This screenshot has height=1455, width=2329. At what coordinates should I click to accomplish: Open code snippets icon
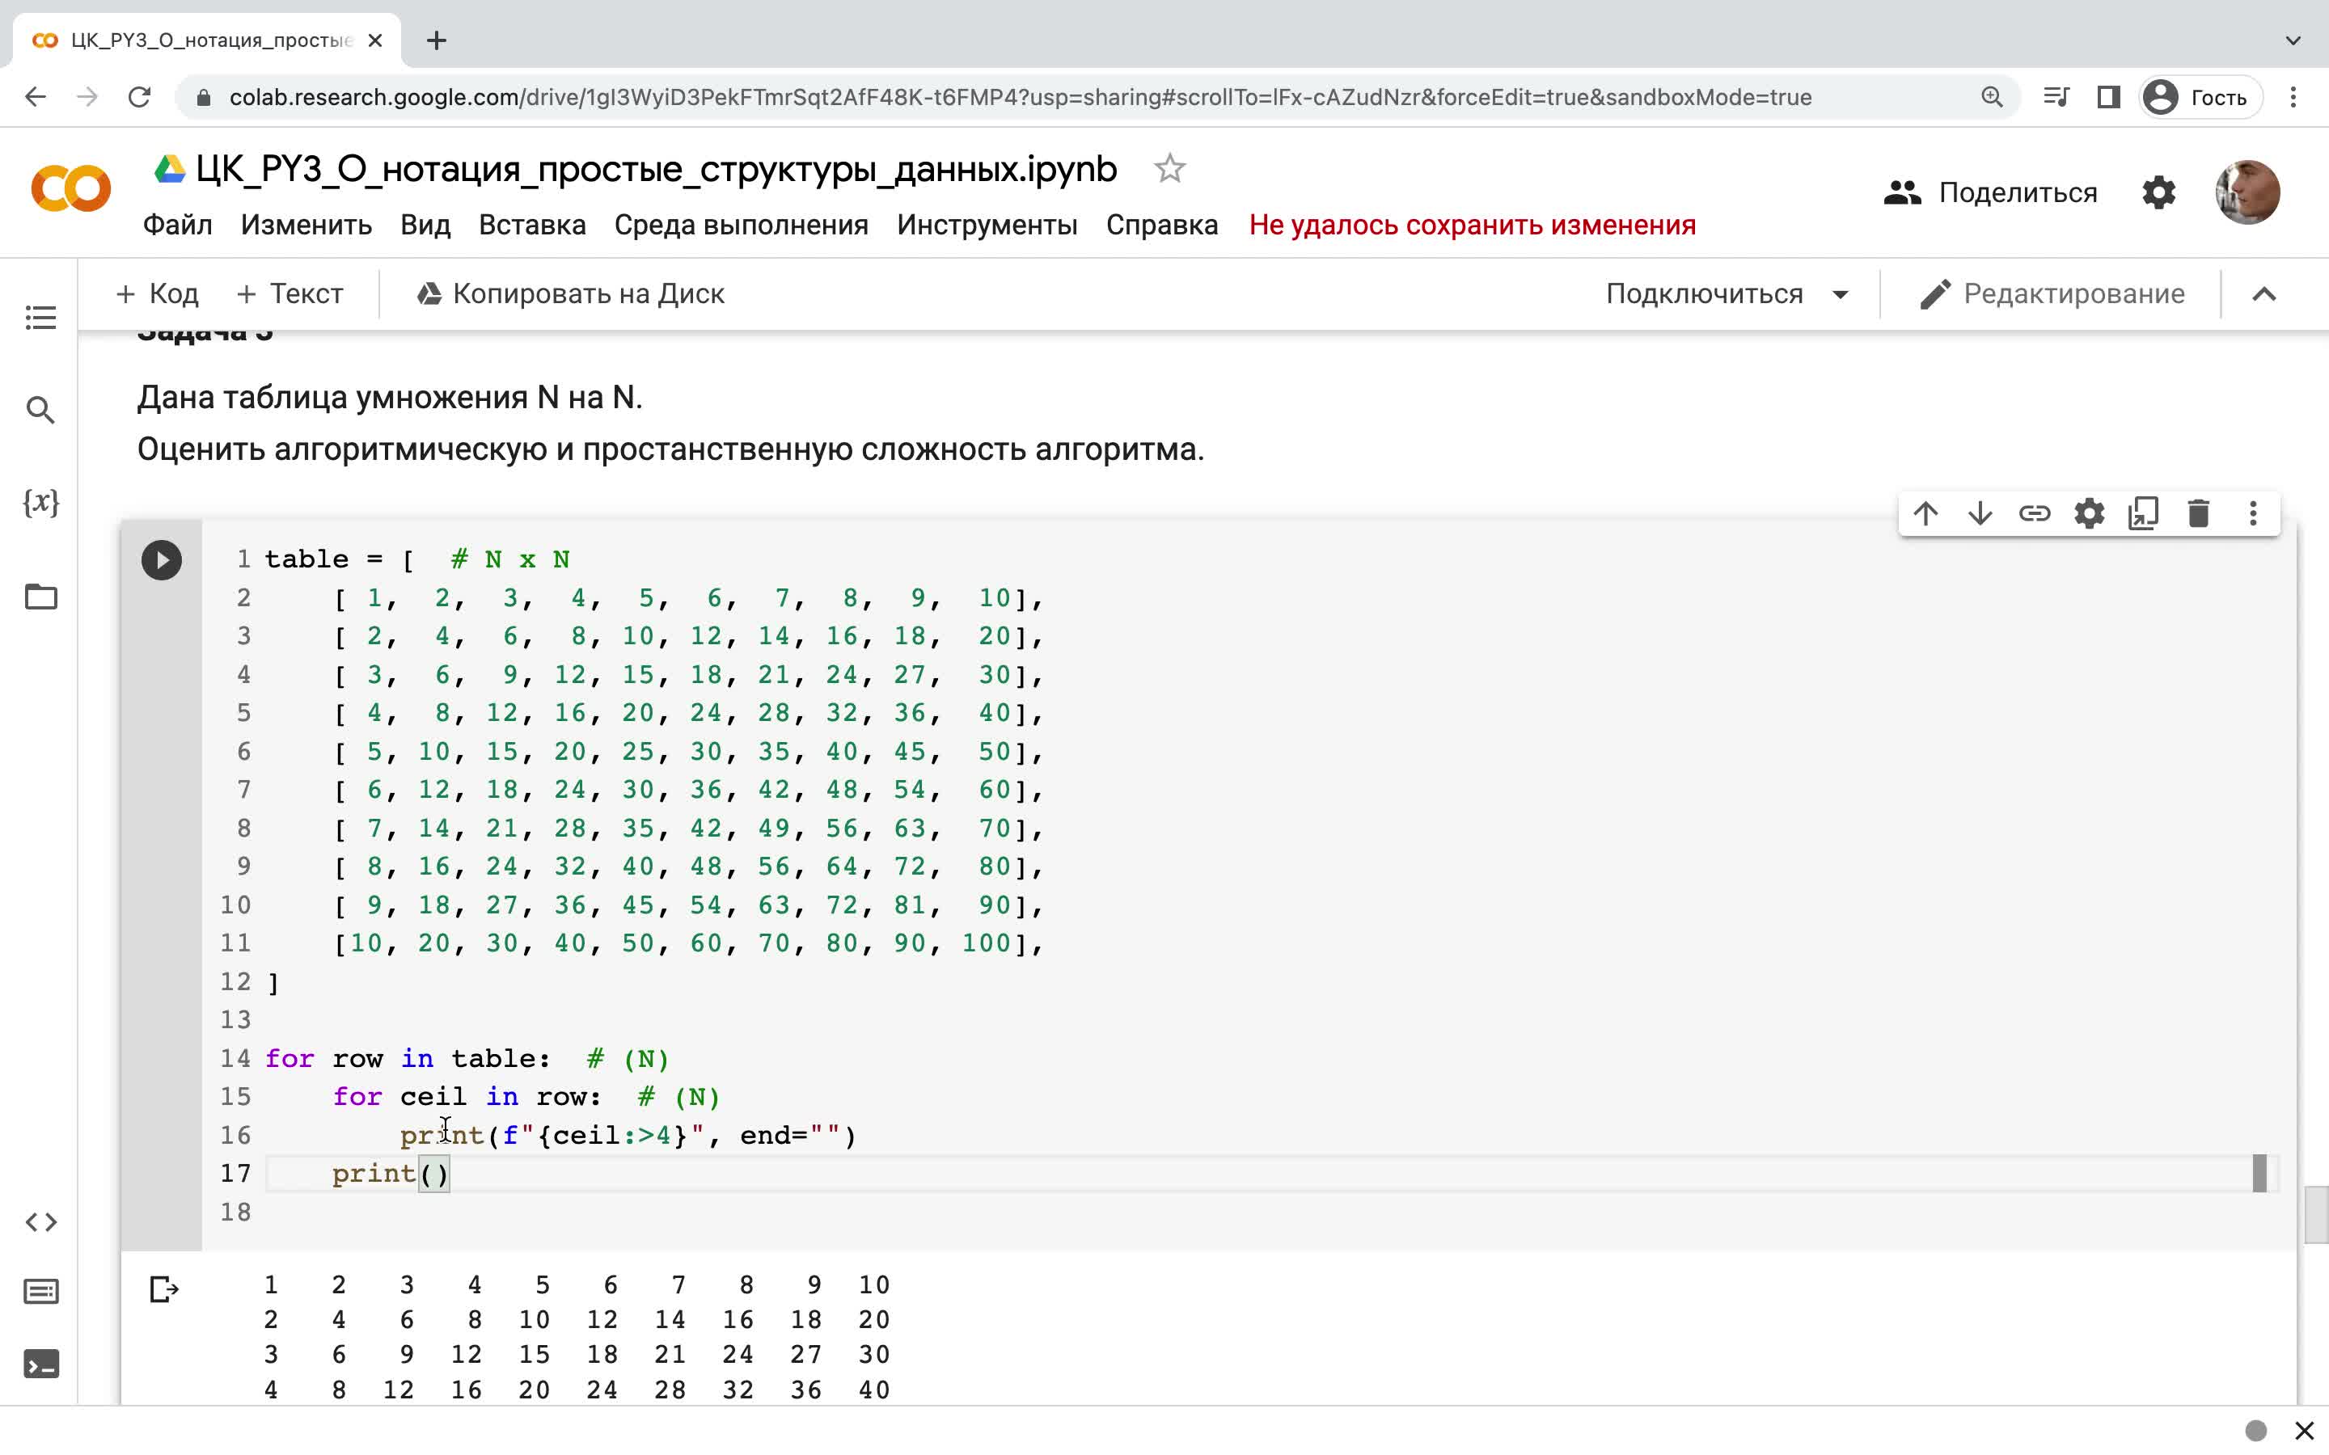[40, 1222]
